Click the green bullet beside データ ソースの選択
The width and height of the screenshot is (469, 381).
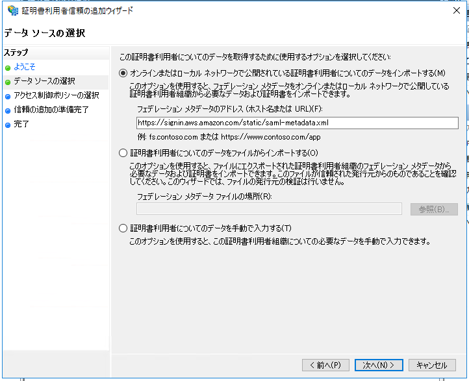(x=8, y=82)
